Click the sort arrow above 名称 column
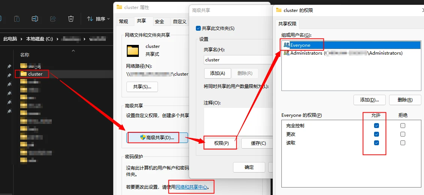Image resolution: width=424 pixels, height=195 pixels. 73,51
